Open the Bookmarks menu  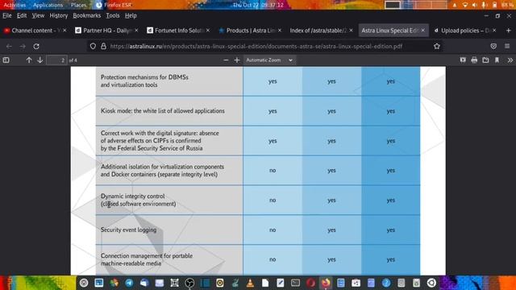(x=87, y=15)
